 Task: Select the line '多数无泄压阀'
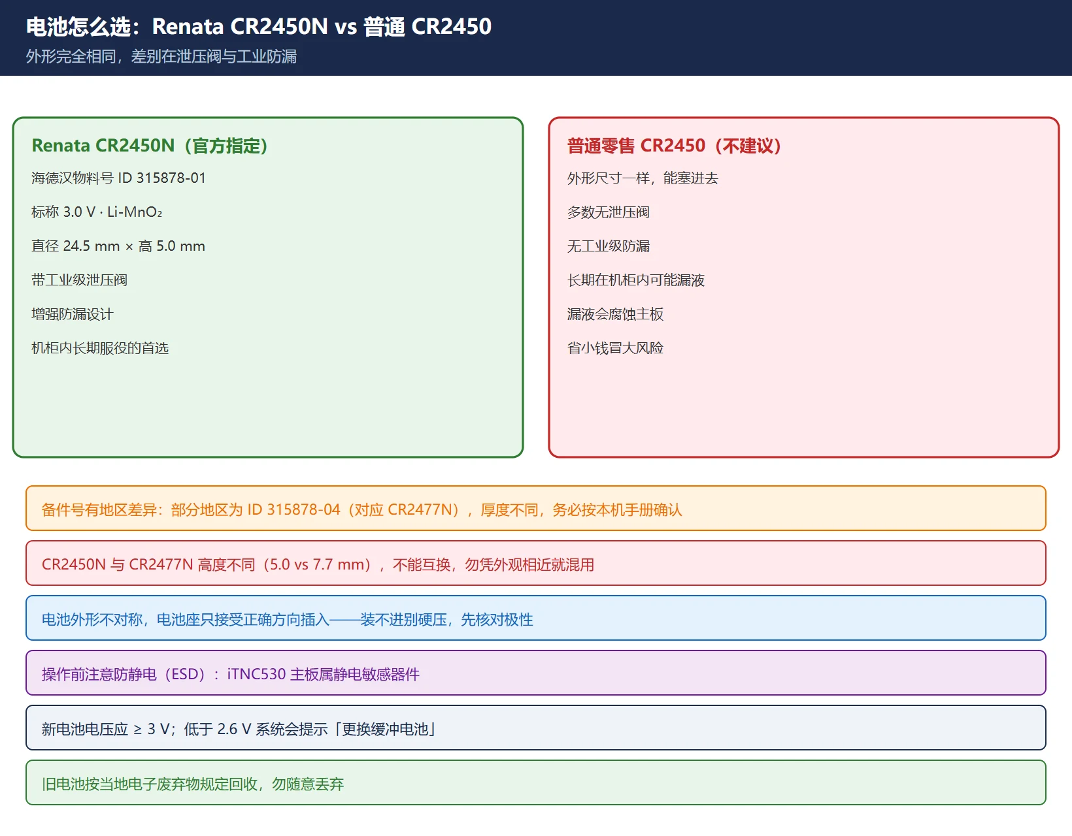pos(609,212)
